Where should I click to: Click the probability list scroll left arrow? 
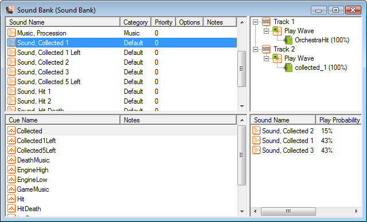pos(255,211)
